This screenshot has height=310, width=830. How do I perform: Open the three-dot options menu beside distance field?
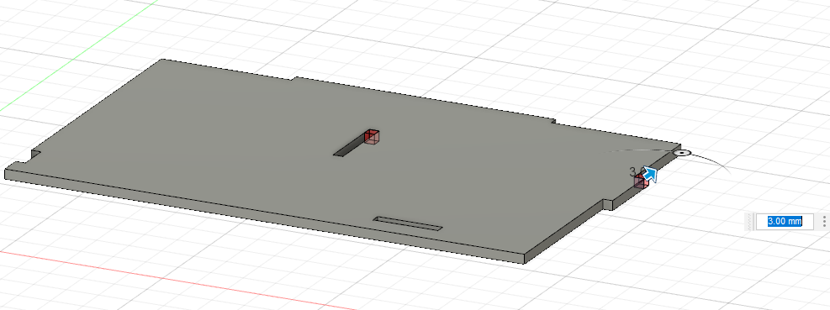(824, 221)
